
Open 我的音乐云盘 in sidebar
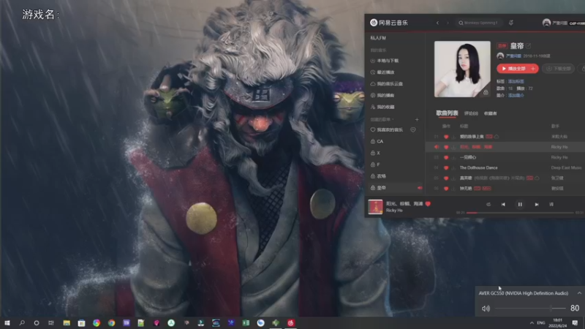[387, 84]
